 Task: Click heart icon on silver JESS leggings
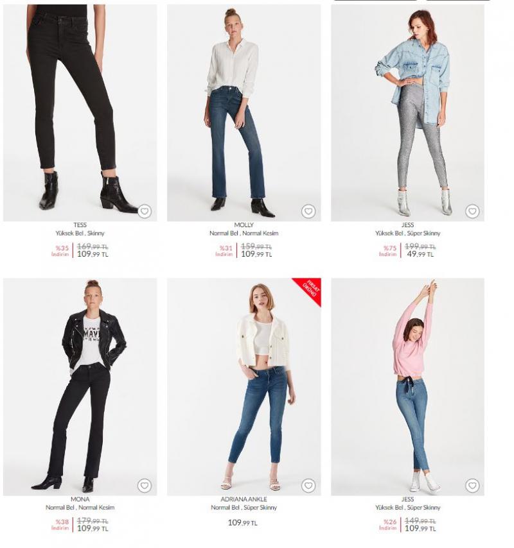(x=472, y=211)
